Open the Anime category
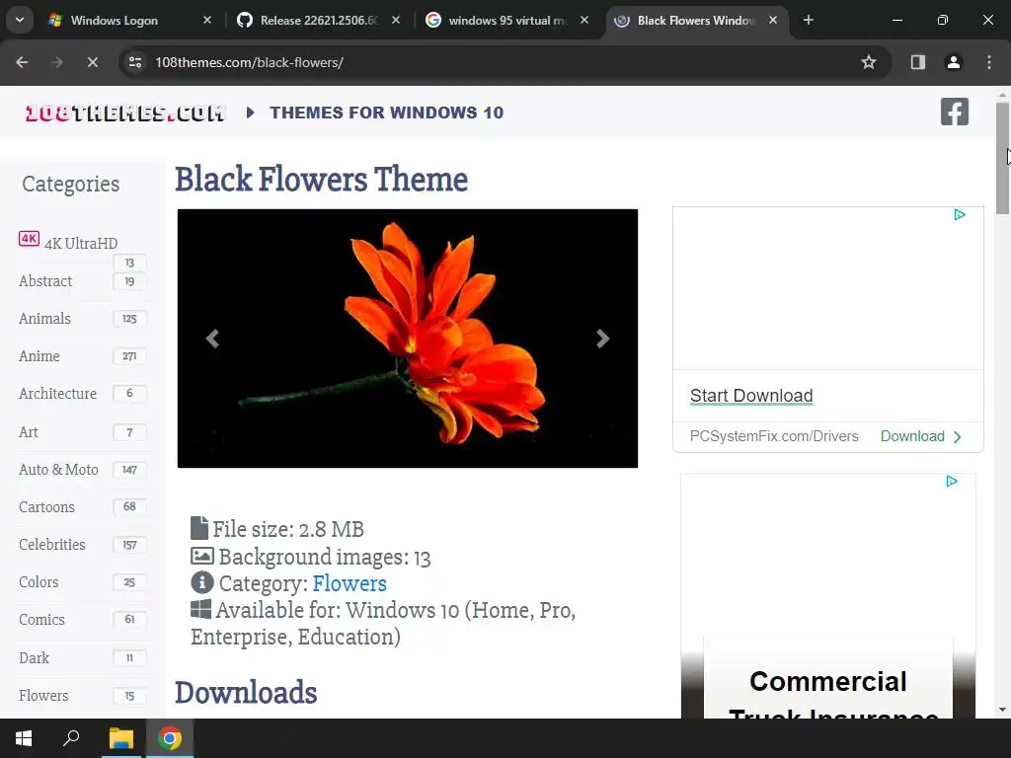Screen dimensions: 1011x758 (39, 355)
